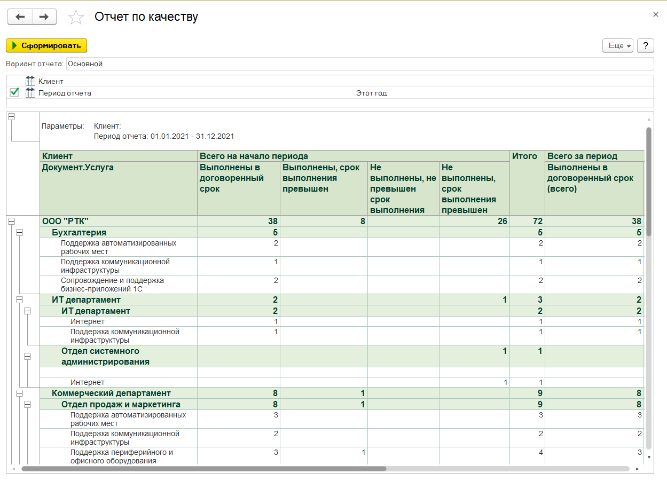Click Не выполнены, срок выполнения превышен header

[x=474, y=189]
